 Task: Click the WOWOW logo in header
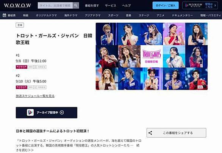point(17,5)
